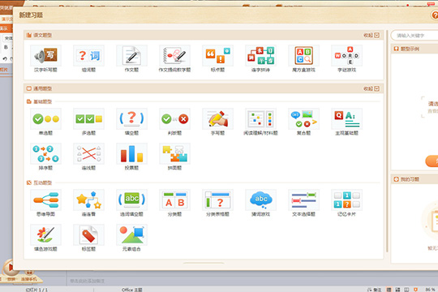Collapse the 通用题型 section with 收起
438x292 pixels.
(371, 88)
